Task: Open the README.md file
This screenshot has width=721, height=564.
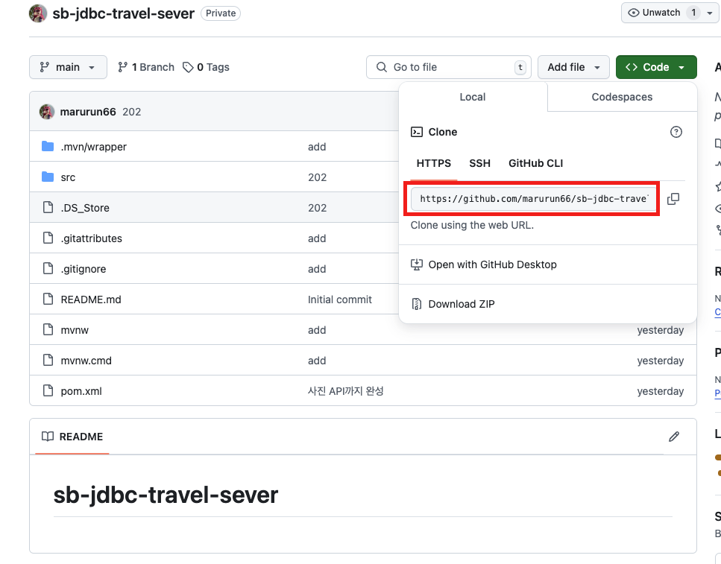Action: tap(91, 300)
